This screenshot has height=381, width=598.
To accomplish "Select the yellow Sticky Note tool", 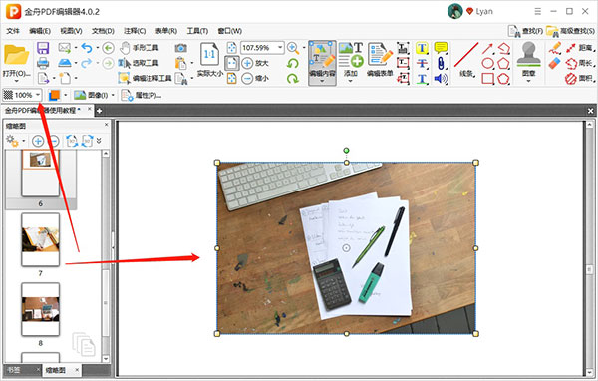I will pos(441,47).
